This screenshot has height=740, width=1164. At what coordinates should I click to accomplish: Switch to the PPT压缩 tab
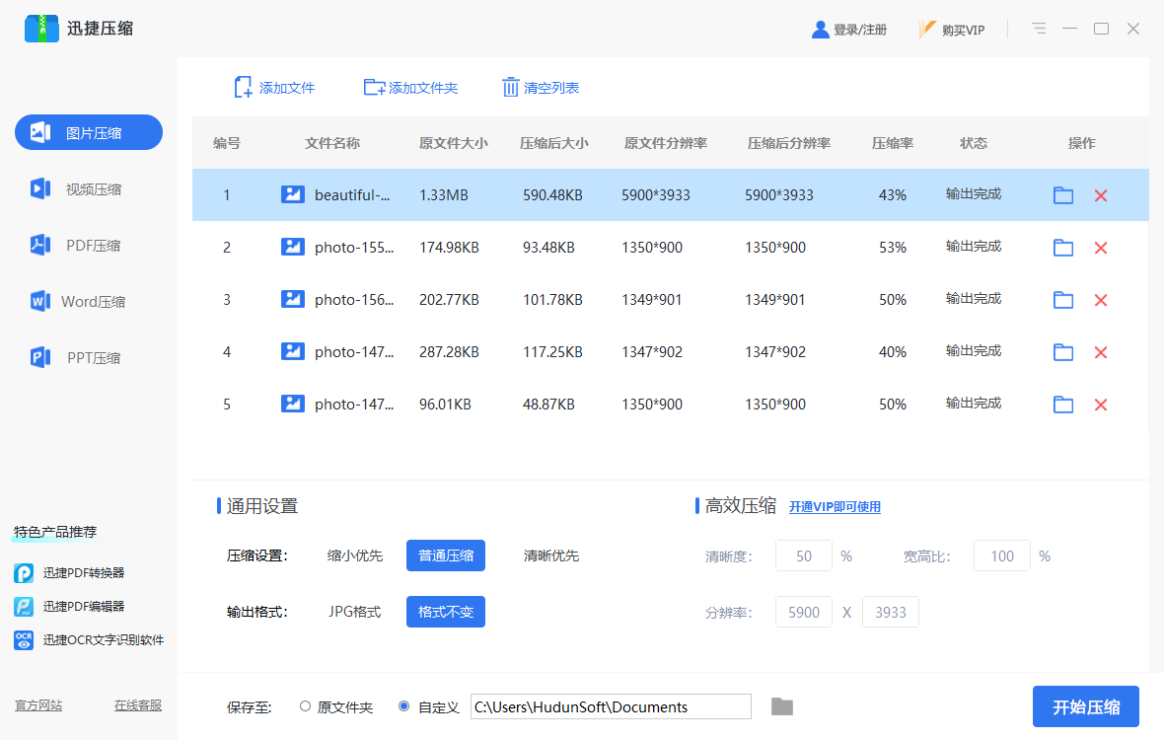click(x=89, y=358)
